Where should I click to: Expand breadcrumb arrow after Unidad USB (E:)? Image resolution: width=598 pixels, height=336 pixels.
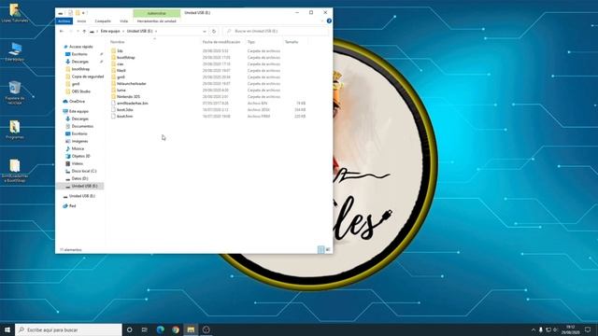[156, 31]
